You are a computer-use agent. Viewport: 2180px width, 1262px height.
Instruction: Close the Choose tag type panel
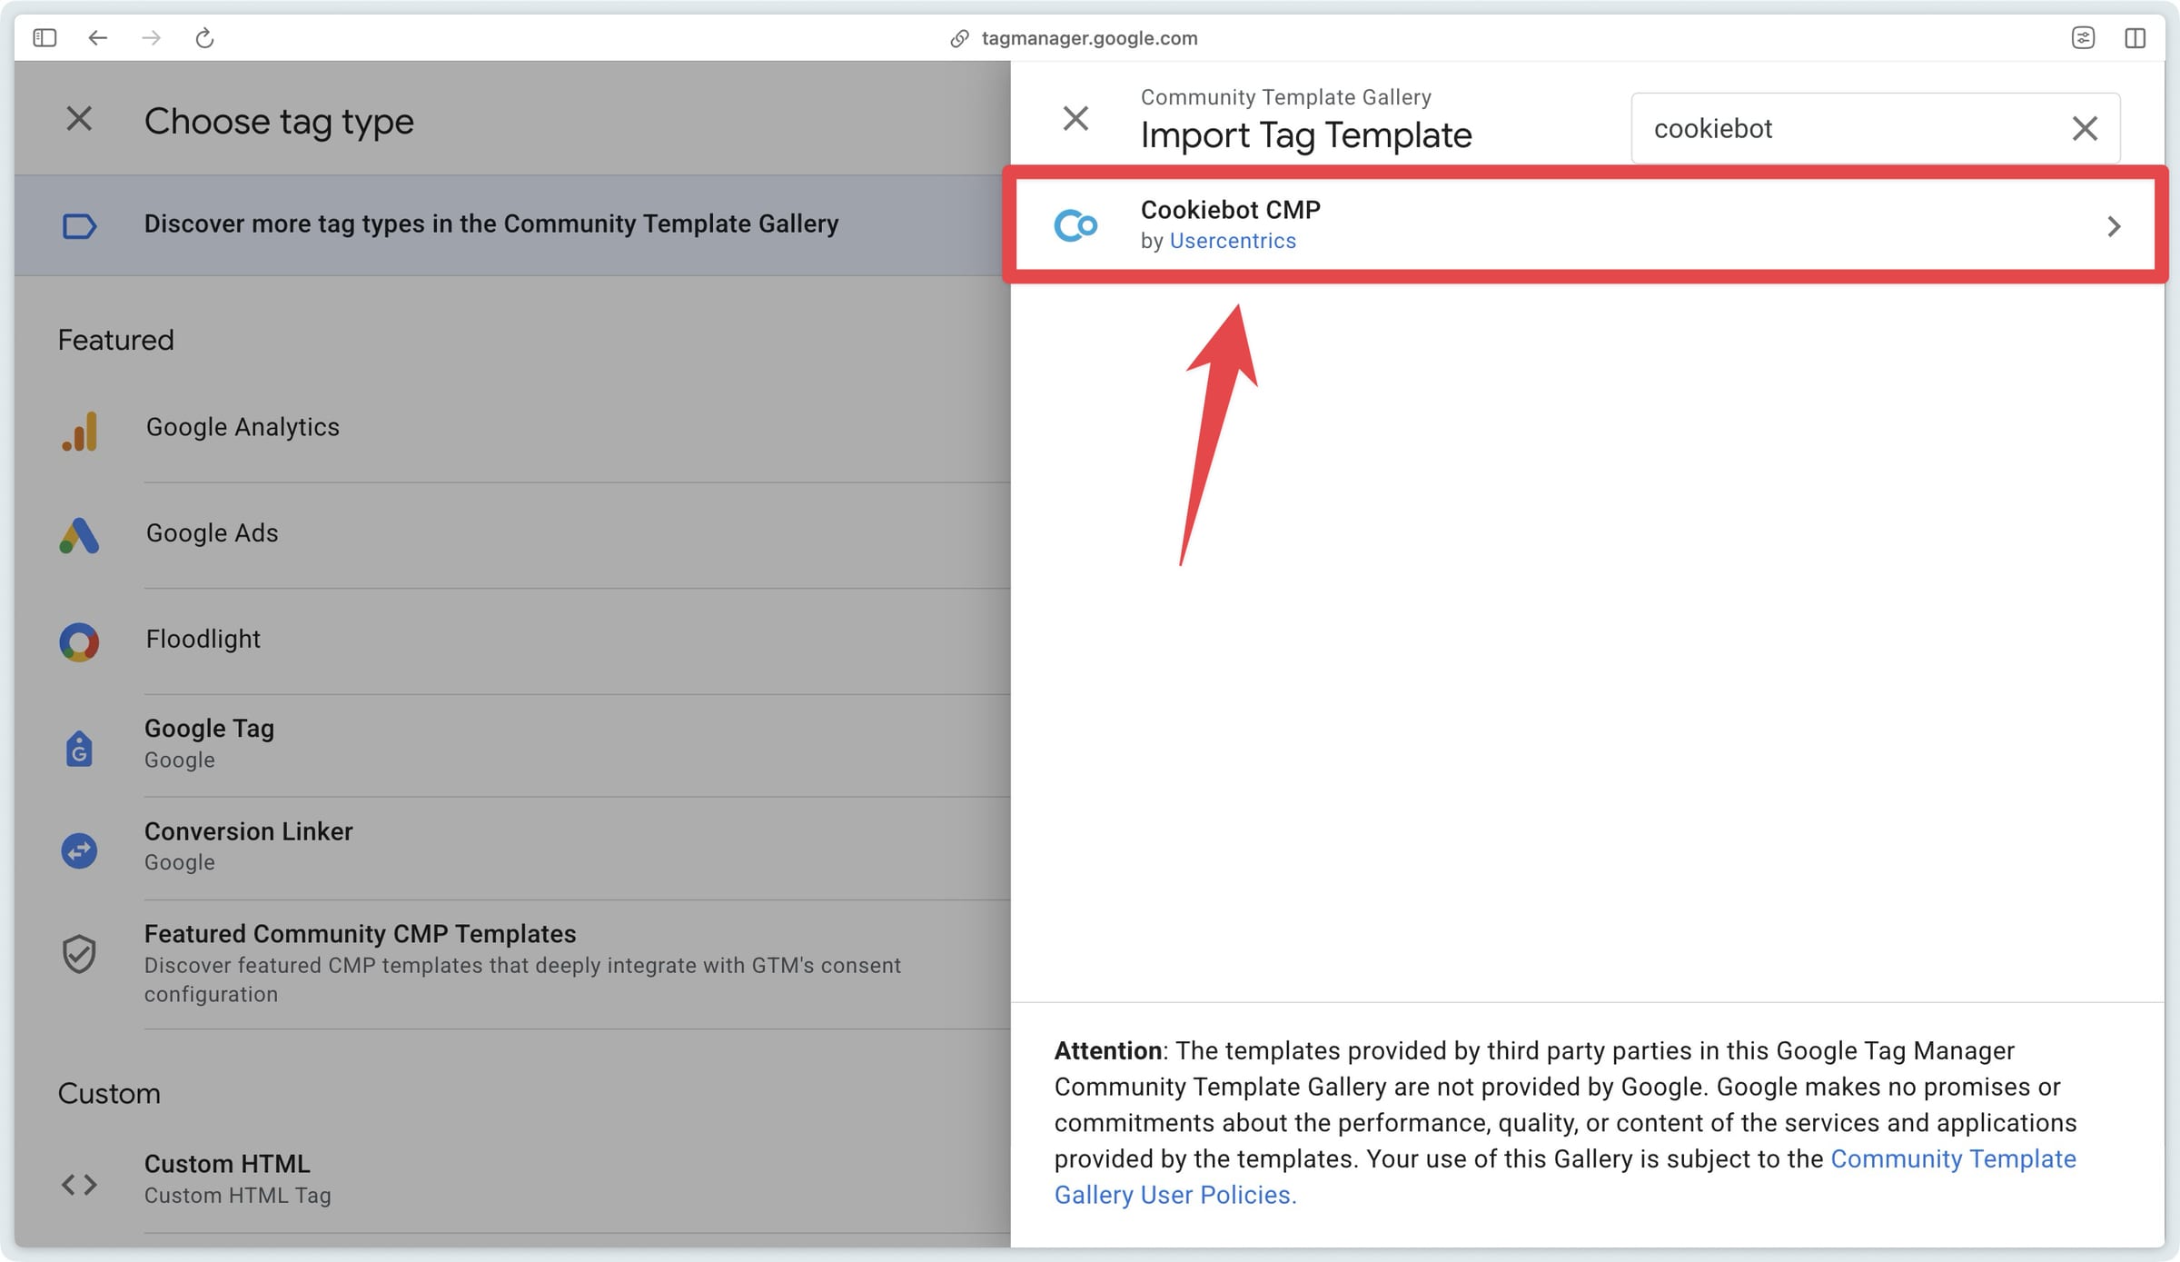coord(79,119)
